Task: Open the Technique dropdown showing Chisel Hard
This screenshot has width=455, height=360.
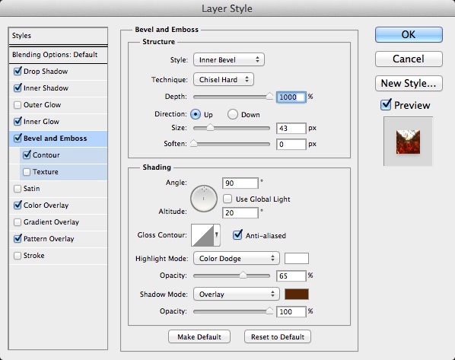Action: pyautogui.click(x=224, y=80)
